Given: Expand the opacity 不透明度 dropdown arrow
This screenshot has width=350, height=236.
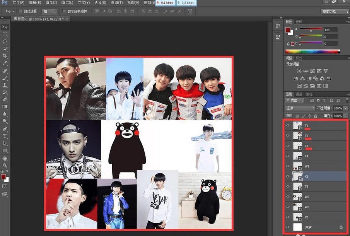Looking at the screenshot, I should coord(345,108).
